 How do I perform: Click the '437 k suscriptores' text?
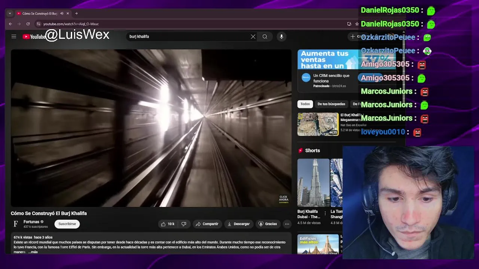(36, 227)
